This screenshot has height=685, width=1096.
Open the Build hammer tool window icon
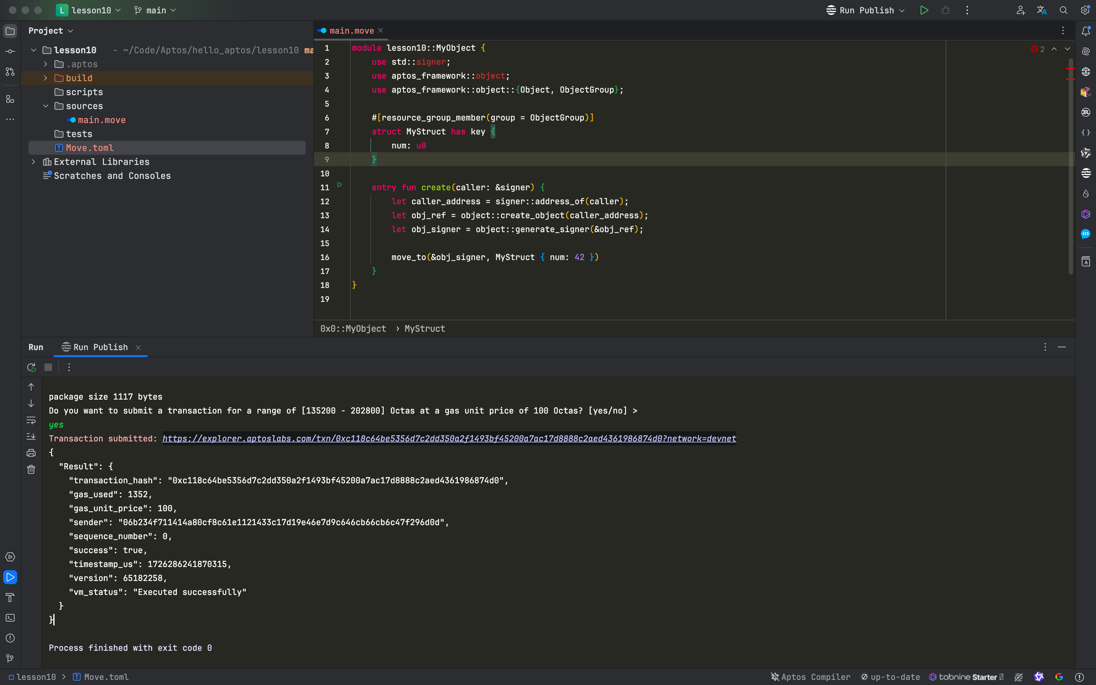click(x=10, y=597)
